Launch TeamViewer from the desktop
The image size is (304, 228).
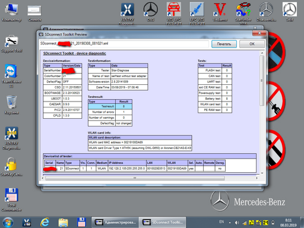pyautogui.click(x=11, y=75)
